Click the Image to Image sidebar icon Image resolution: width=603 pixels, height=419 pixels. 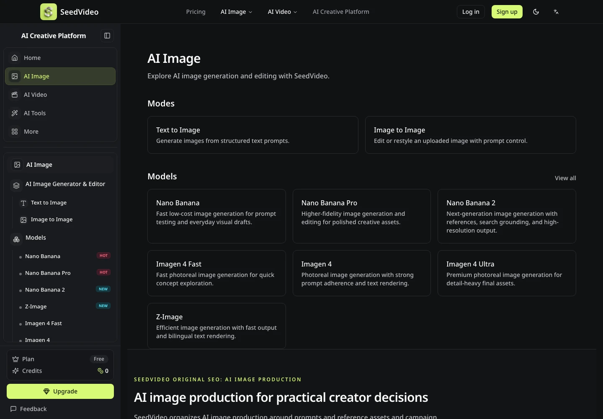click(x=23, y=220)
